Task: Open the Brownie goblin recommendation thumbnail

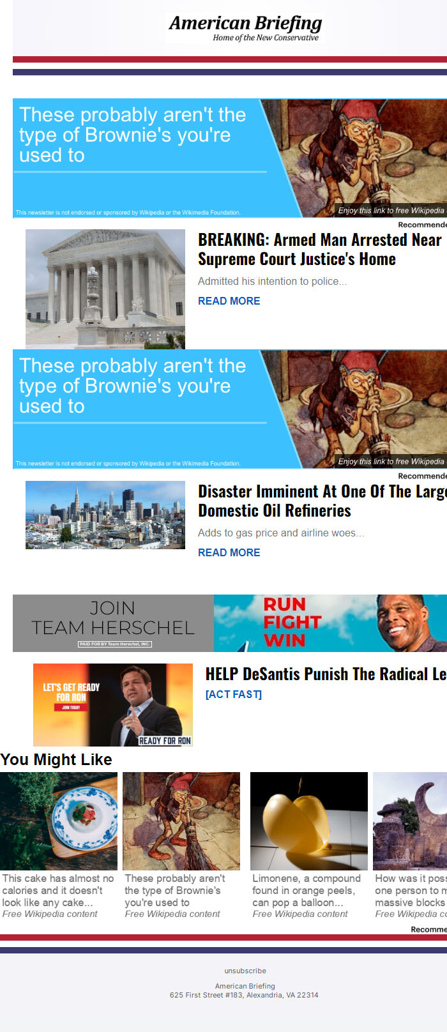Action: (x=181, y=821)
